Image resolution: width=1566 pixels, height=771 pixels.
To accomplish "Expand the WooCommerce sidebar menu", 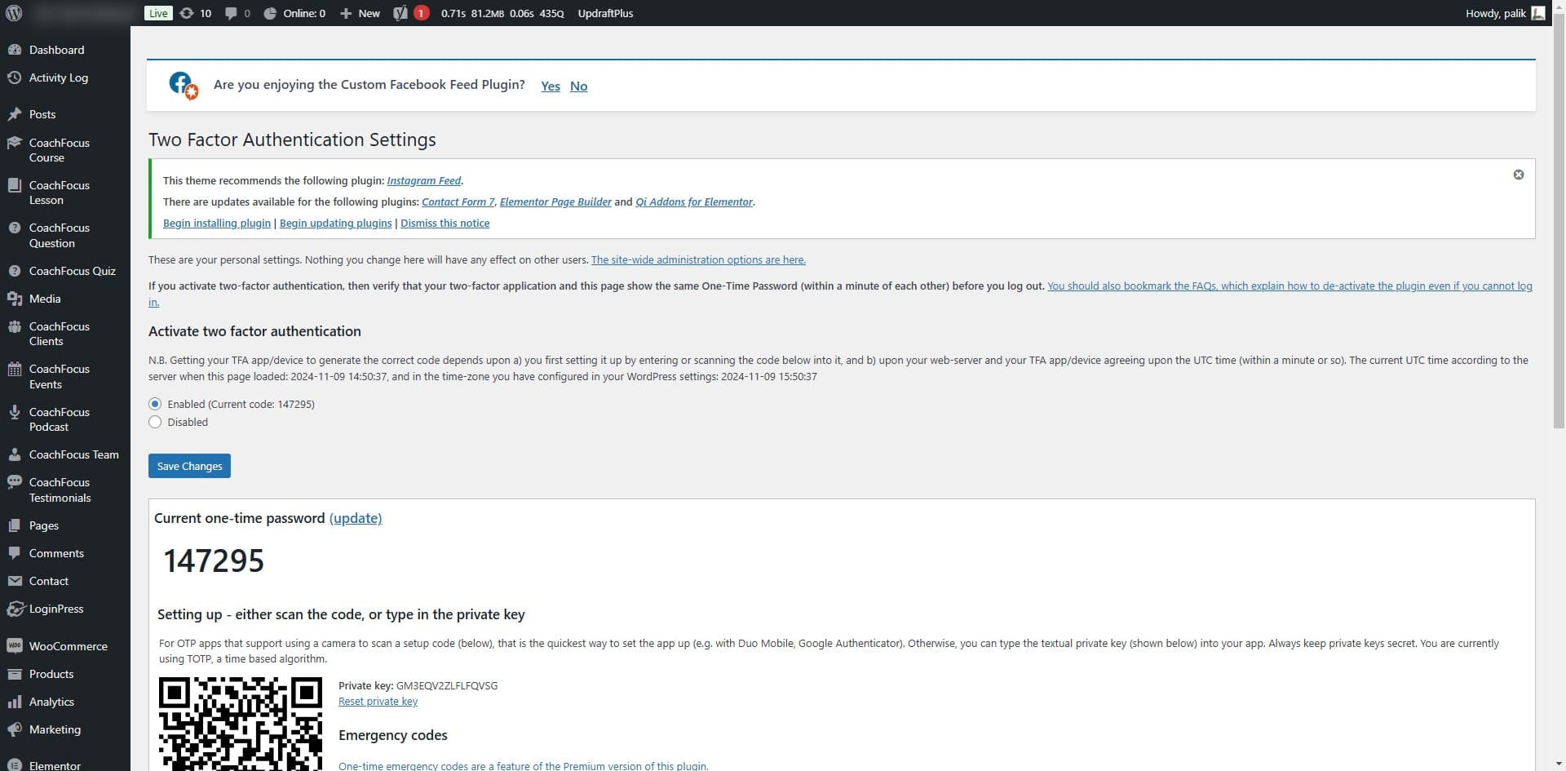I will pyautogui.click(x=68, y=646).
